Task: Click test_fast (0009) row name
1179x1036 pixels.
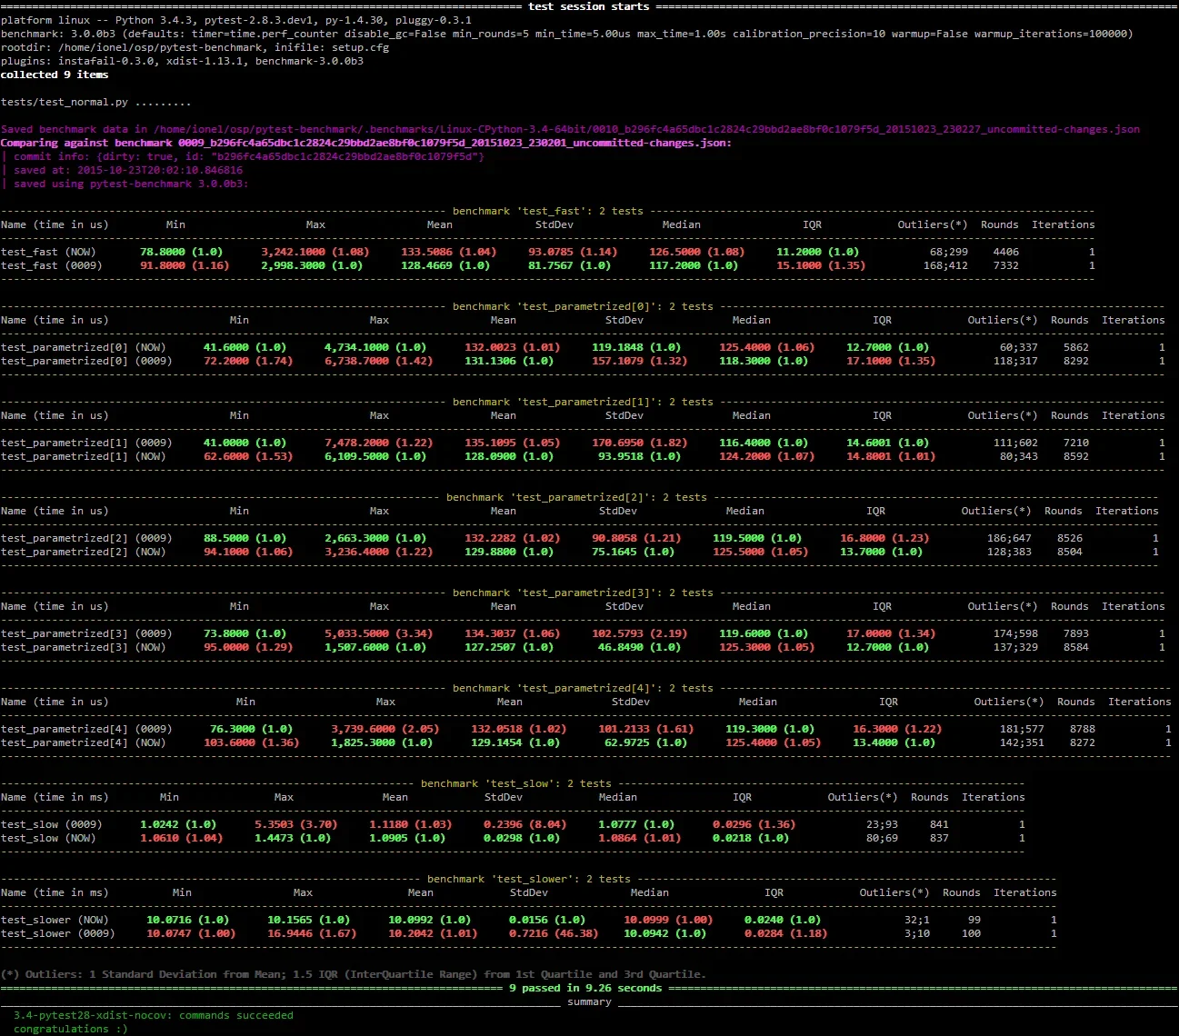Action: [x=51, y=265]
